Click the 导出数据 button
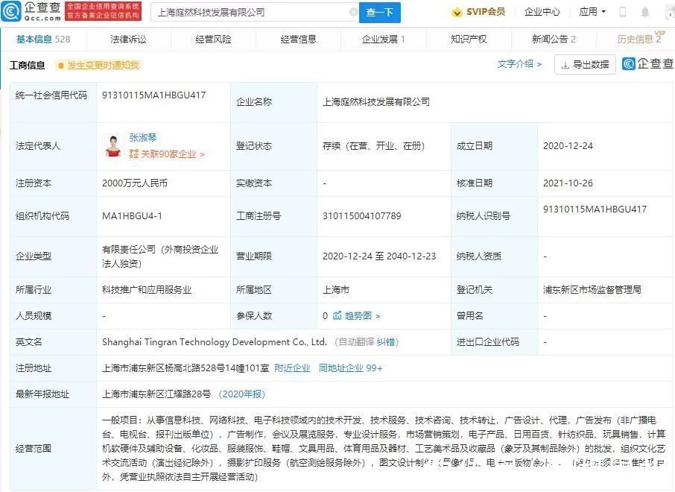This screenshot has height=492, width=675. [585, 65]
